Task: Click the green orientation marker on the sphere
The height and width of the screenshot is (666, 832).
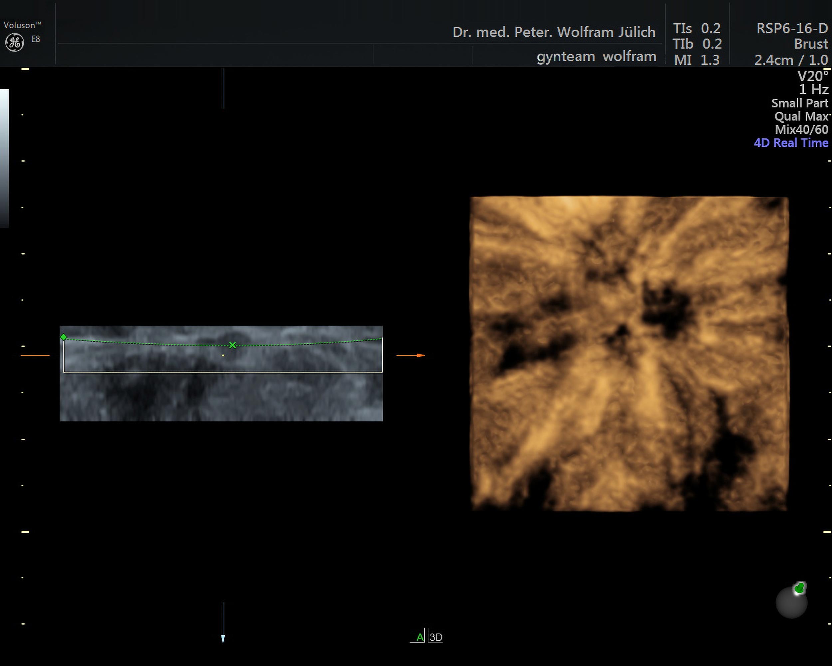Action: click(800, 588)
